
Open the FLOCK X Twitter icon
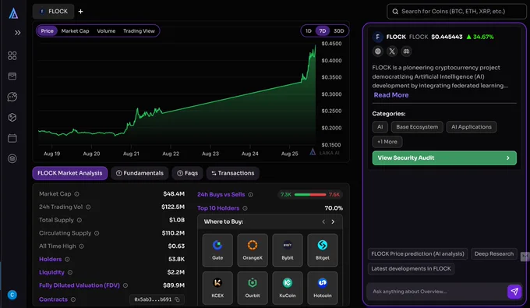pyautogui.click(x=392, y=51)
